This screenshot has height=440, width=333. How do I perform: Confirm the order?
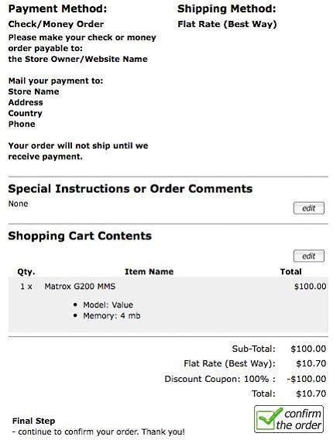[289, 419]
